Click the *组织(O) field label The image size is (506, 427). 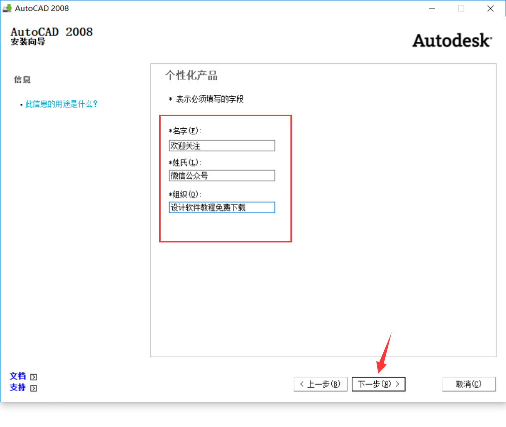(x=185, y=194)
